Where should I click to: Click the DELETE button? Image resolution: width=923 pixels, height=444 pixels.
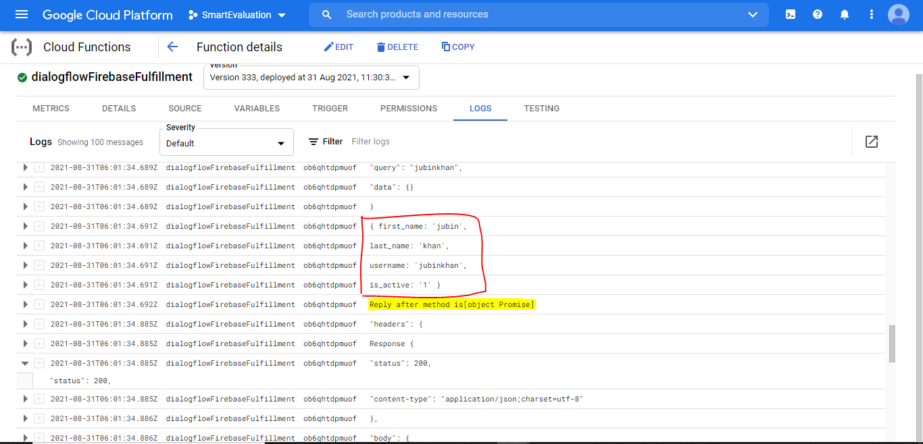[x=397, y=47]
